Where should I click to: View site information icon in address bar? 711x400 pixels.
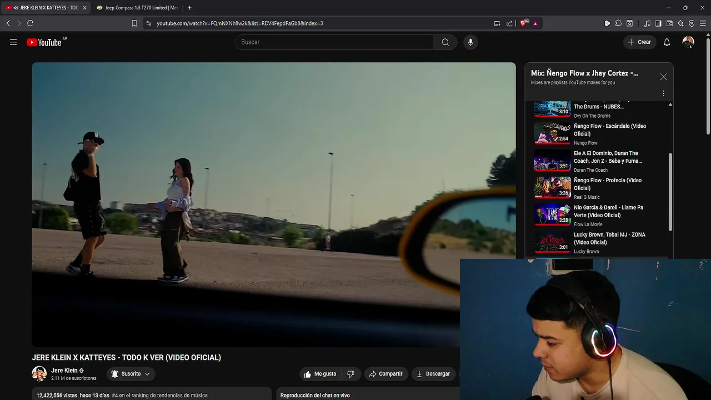click(x=148, y=23)
